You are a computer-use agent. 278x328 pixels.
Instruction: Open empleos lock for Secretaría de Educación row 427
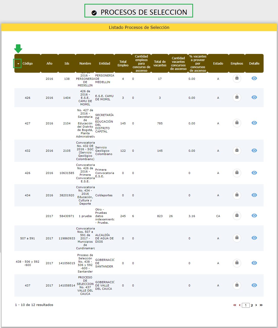tap(237, 123)
